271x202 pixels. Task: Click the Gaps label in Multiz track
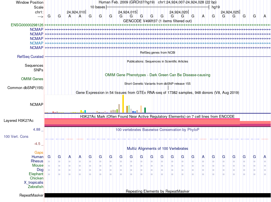point(39,153)
